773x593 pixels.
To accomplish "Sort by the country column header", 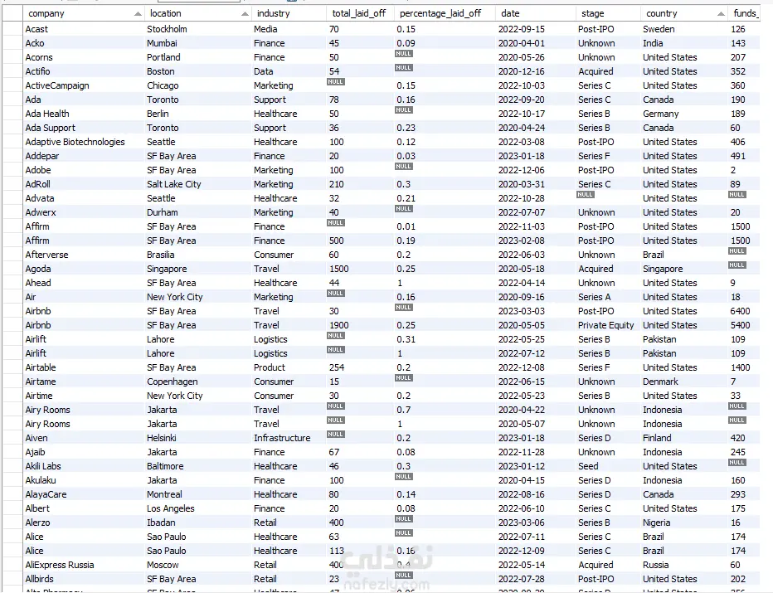I will 684,13.
